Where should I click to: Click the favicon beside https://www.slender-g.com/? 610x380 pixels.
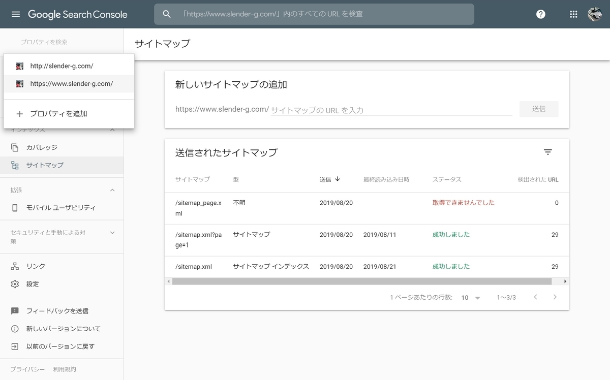tap(20, 84)
